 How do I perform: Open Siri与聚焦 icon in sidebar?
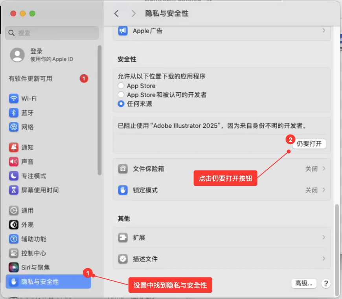click(x=14, y=268)
